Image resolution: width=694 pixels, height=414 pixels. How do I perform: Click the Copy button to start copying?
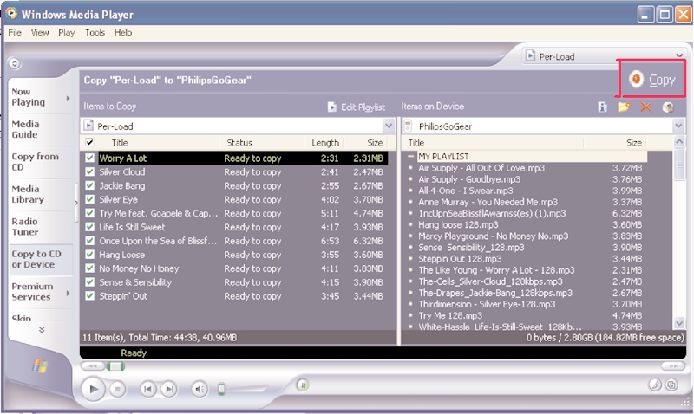click(x=652, y=80)
